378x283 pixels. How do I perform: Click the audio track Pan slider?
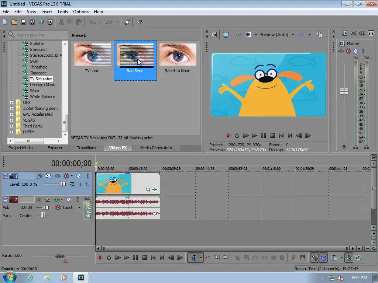coord(44,215)
